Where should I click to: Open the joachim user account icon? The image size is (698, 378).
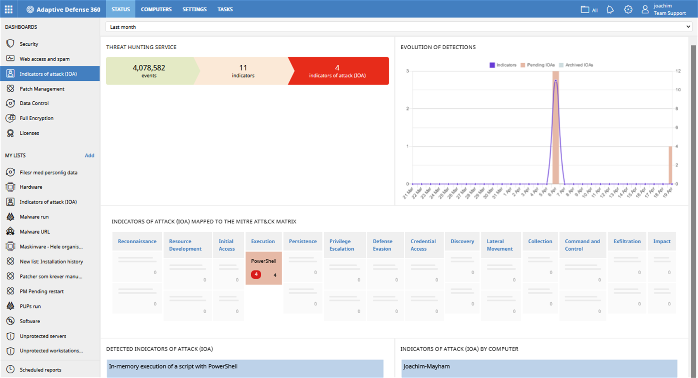tap(645, 9)
